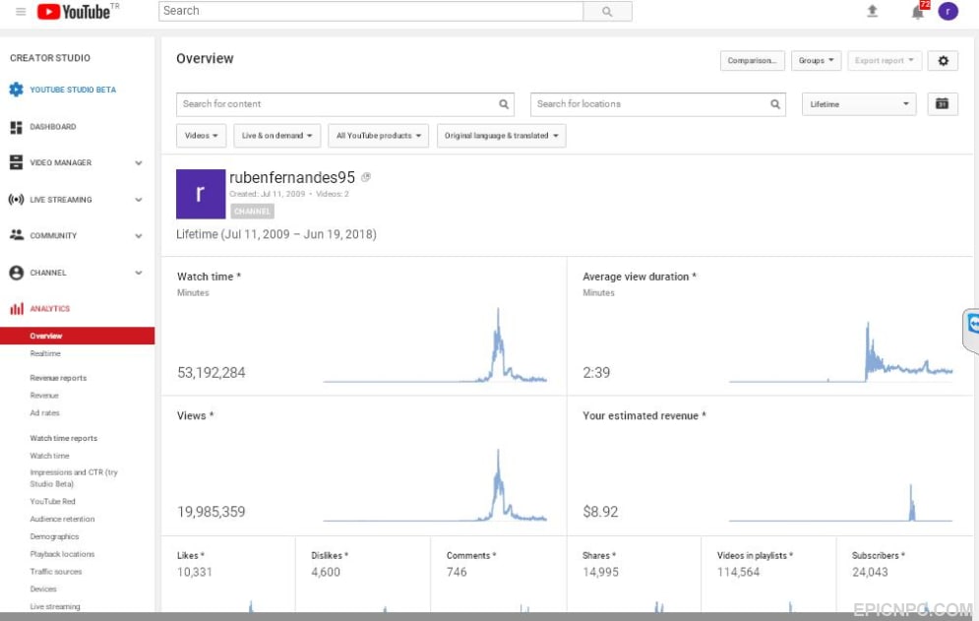Select Overview in the Analytics menu

(x=78, y=336)
